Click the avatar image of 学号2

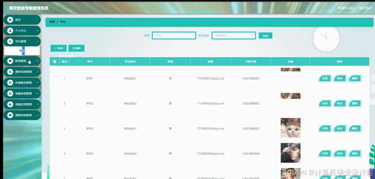(x=290, y=96)
